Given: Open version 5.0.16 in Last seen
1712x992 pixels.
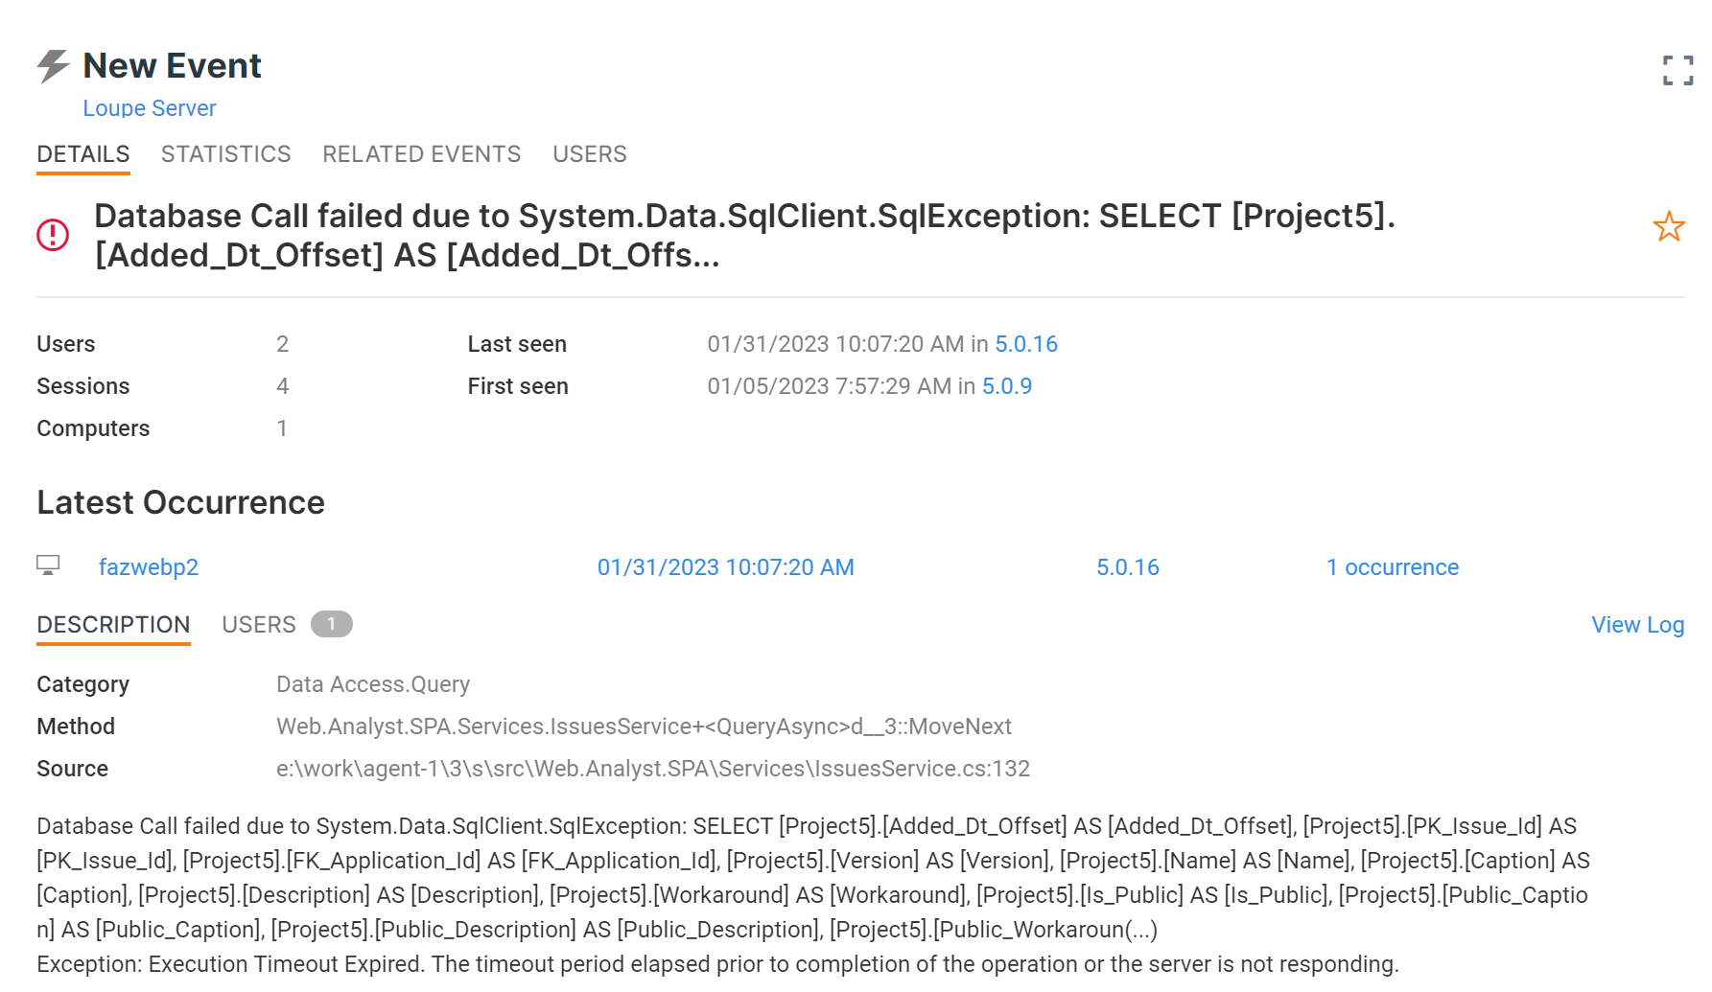Looking at the screenshot, I should click(x=1026, y=344).
